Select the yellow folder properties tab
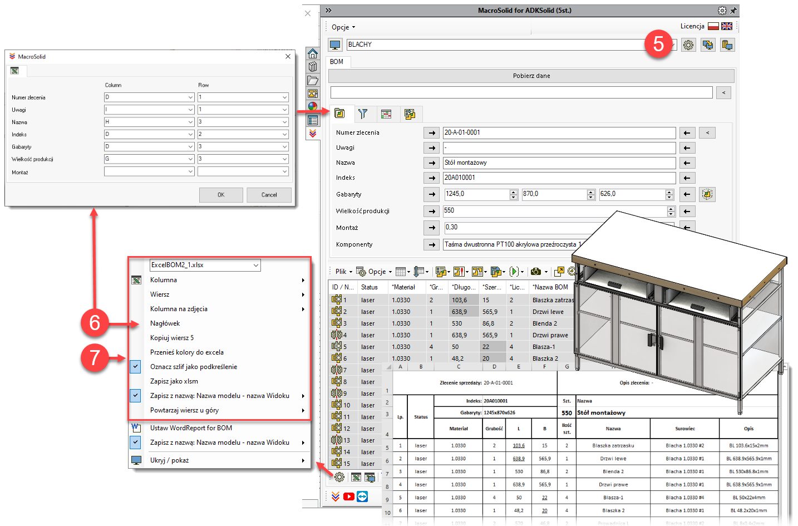 [339, 114]
